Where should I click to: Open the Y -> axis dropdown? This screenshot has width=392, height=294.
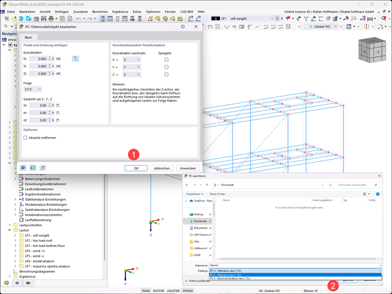(x=132, y=67)
